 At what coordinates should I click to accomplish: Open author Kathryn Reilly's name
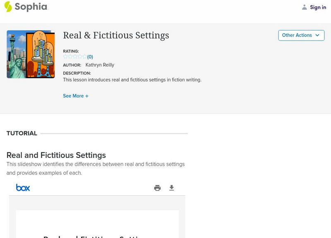coord(100,65)
